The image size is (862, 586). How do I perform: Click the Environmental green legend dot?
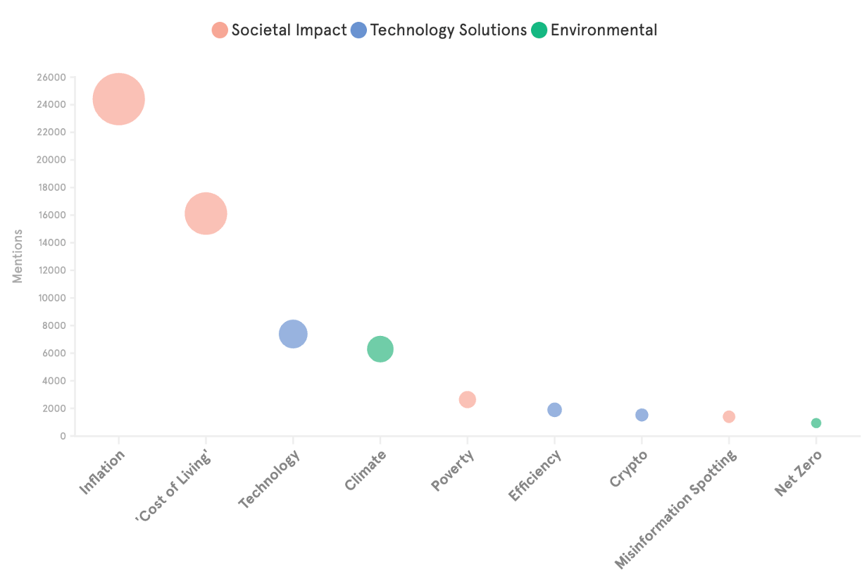(x=539, y=30)
